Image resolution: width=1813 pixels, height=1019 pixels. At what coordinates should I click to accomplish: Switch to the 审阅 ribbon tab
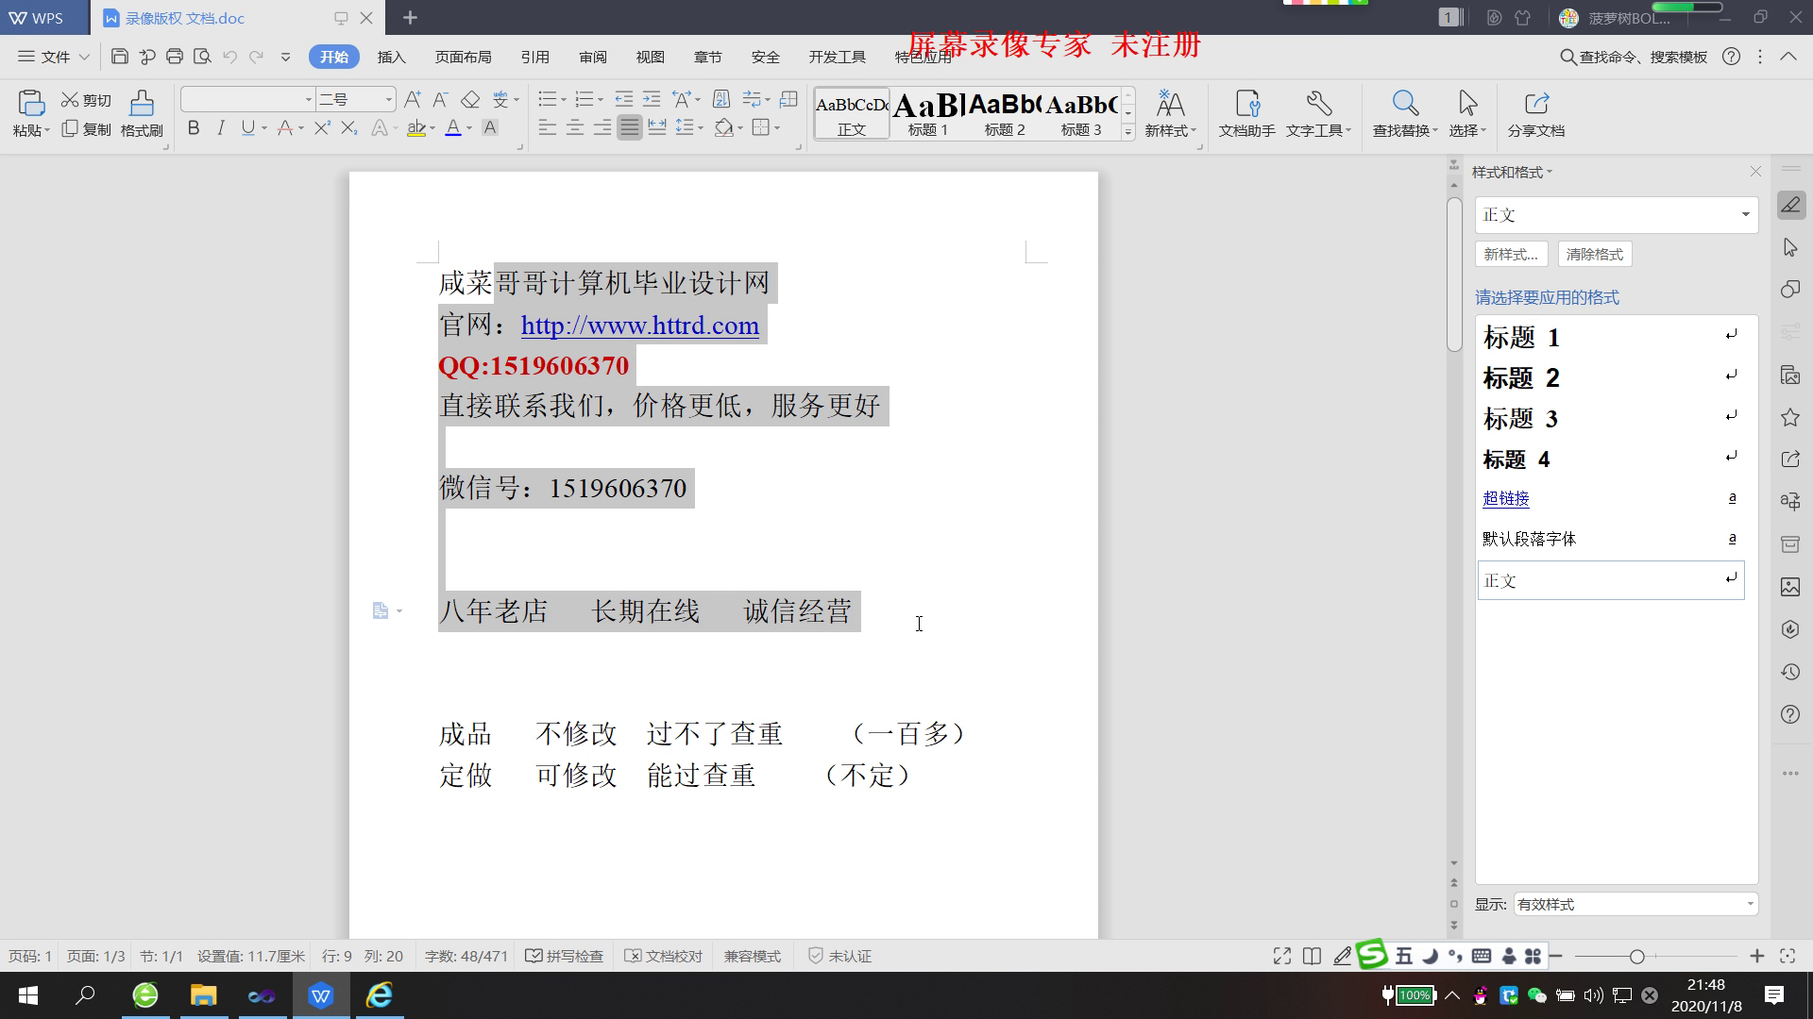point(593,57)
